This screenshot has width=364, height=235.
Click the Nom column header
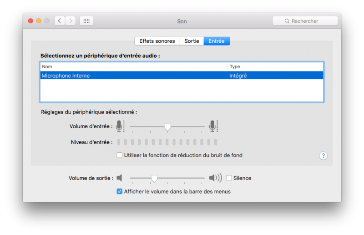(134, 67)
